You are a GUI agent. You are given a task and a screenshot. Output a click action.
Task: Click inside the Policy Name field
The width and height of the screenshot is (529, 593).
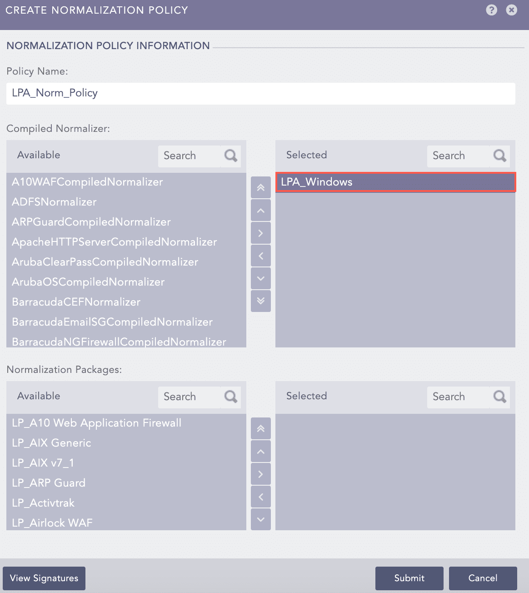click(x=261, y=93)
